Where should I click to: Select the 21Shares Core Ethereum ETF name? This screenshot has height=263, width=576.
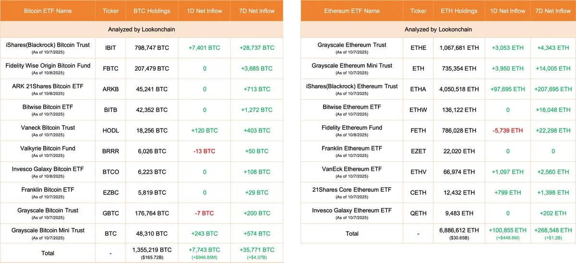[352, 190]
